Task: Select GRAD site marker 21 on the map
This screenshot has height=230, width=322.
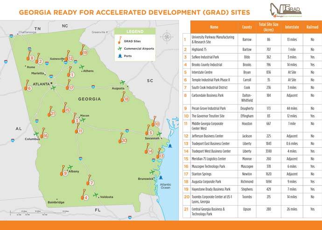Action: coord(51,112)
